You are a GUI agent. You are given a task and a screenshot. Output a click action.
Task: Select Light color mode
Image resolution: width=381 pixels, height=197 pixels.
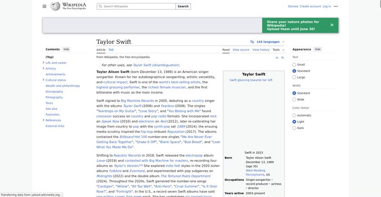pos(294,122)
